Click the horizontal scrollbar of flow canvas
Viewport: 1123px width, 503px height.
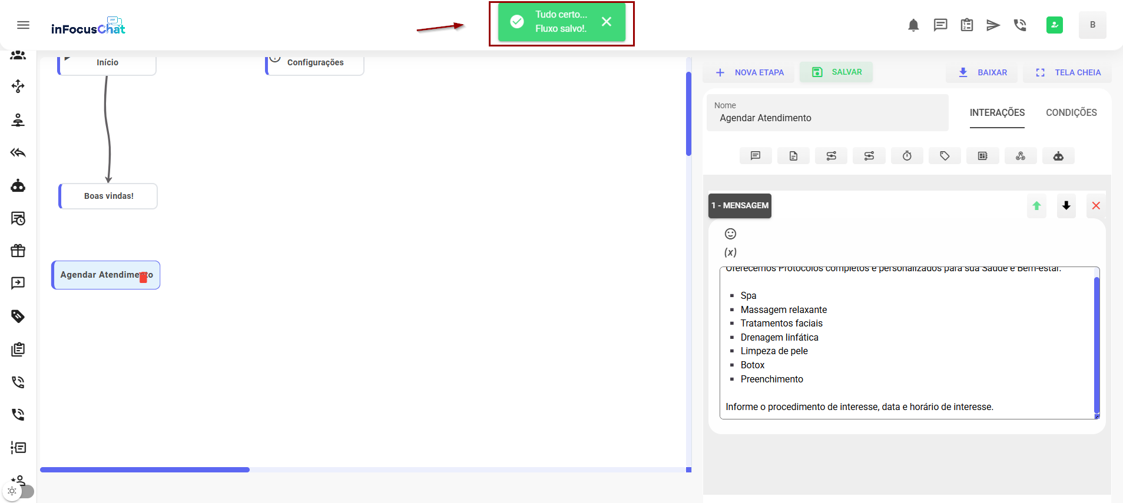(x=145, y=469)
